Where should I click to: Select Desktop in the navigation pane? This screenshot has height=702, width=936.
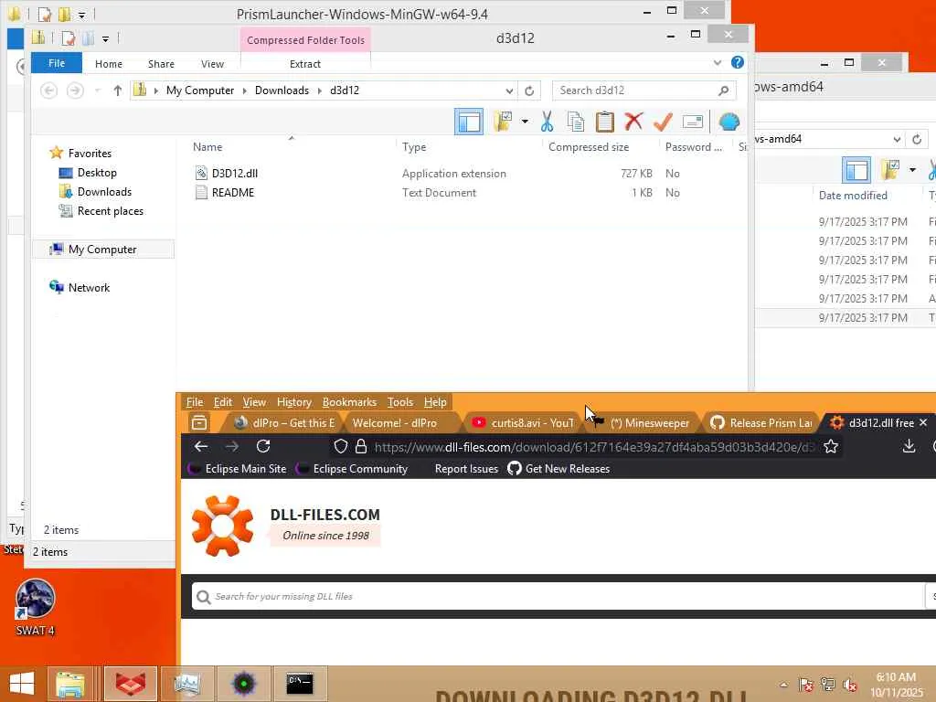click(97, 173)
